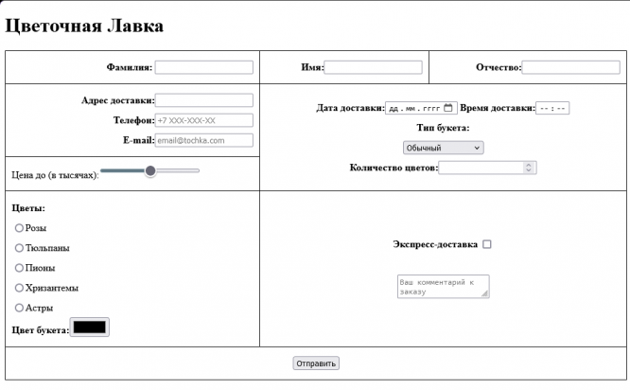Viewport: 630px width, 390px height.
Task: Focus the Отчество input field
Action: tap(571, 67)
